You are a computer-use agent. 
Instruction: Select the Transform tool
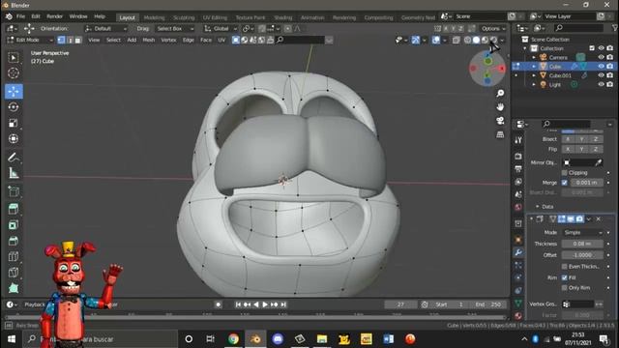pyautogui.click(x=14, y=139)
